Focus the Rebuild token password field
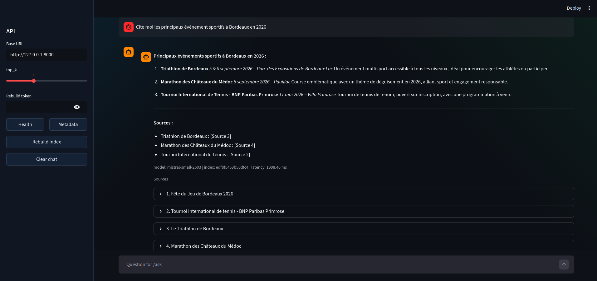Screen dimensions: 597x281 pos(39,107)
